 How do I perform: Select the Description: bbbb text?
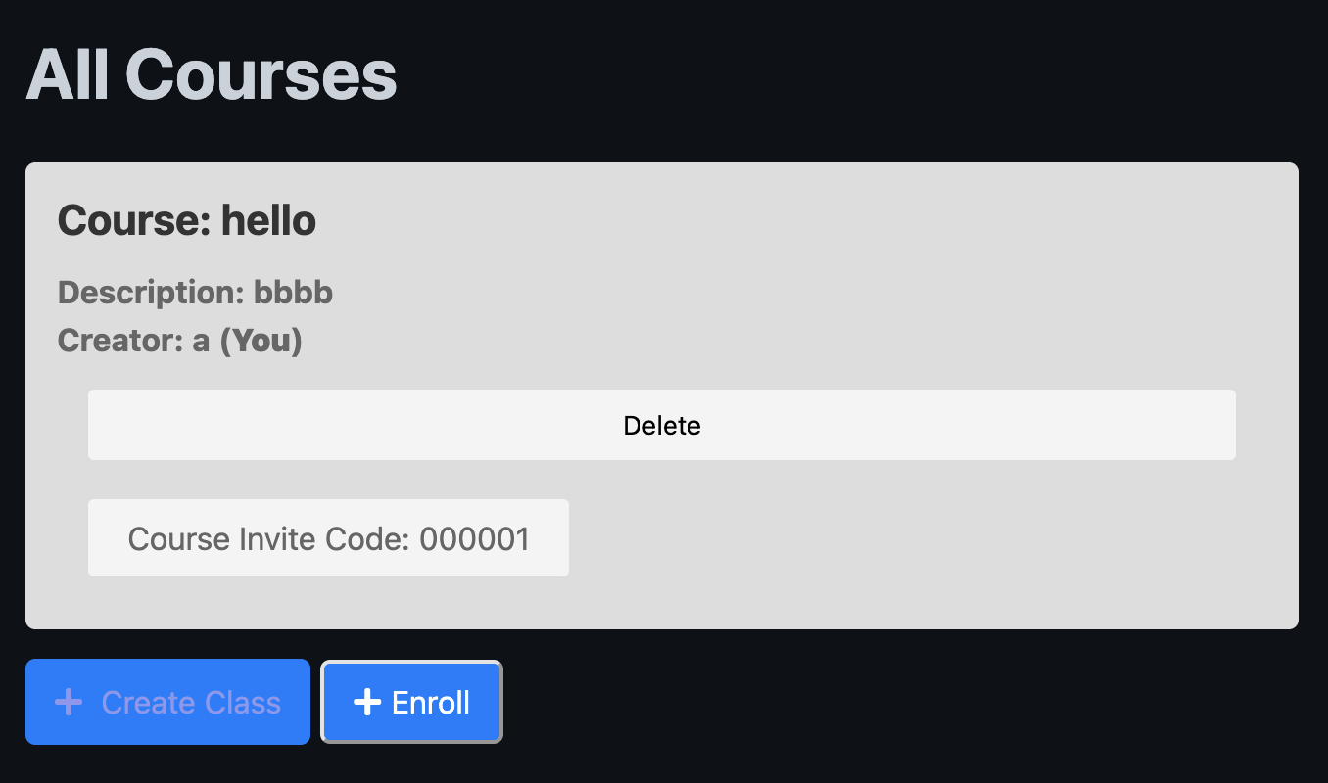click(196, 292)
